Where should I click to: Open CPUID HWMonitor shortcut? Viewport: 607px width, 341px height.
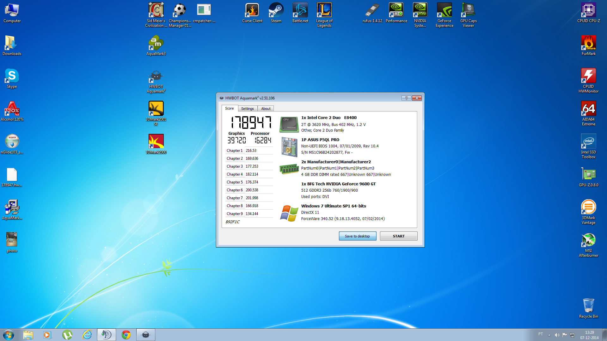[x=588, y=81]
